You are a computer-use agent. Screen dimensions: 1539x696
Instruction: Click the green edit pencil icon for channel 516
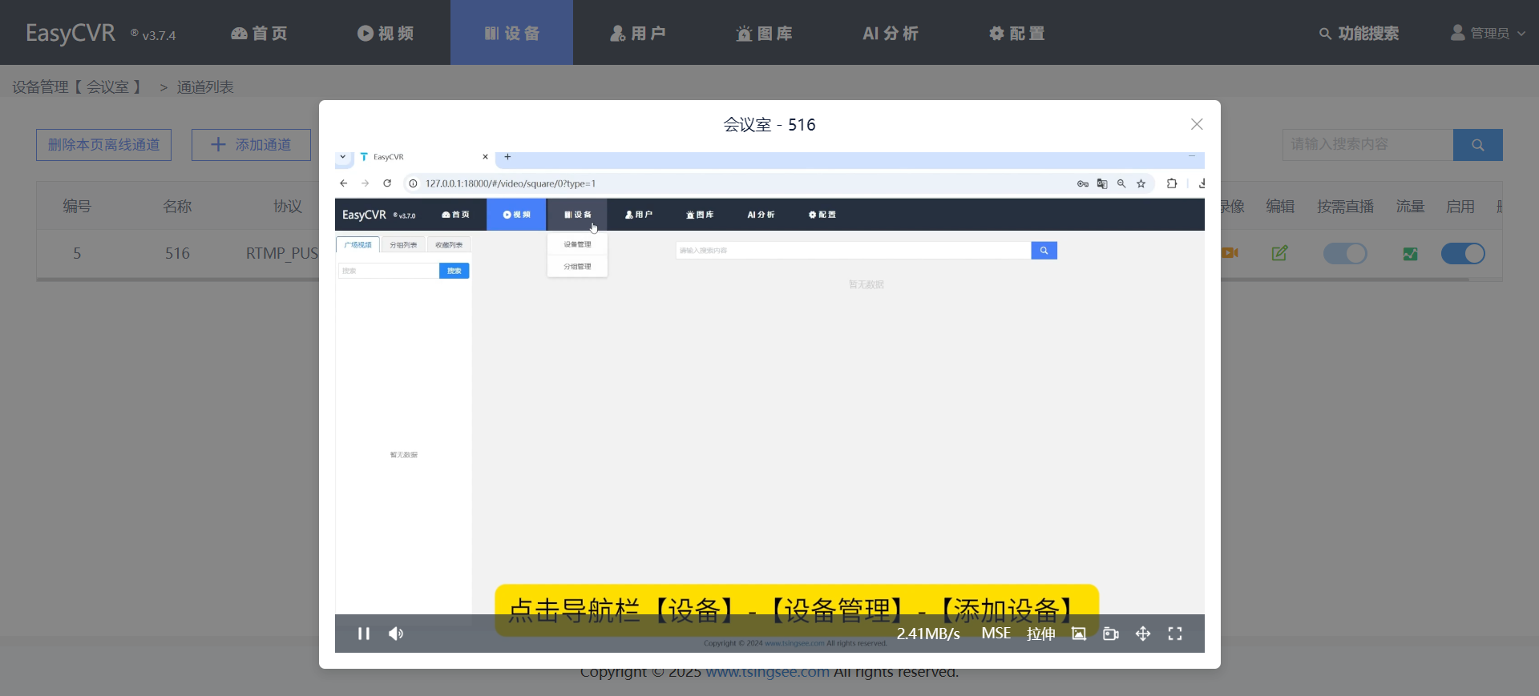tap(1279, 253)
